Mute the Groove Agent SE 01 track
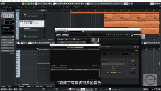The height and width of the screenshot is (91, 161). [x=21, y=21]
